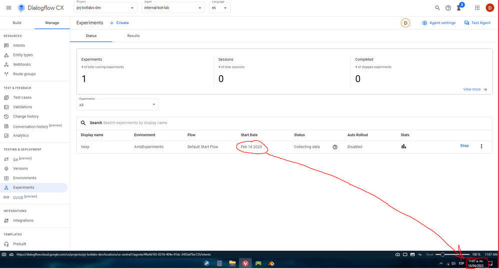
Task: Click the Vexp display name cell
Action: [85, 147]
